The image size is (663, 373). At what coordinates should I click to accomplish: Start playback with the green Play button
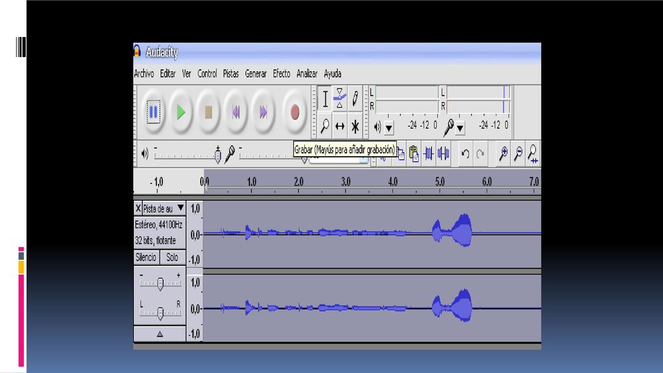coord(181,112)
